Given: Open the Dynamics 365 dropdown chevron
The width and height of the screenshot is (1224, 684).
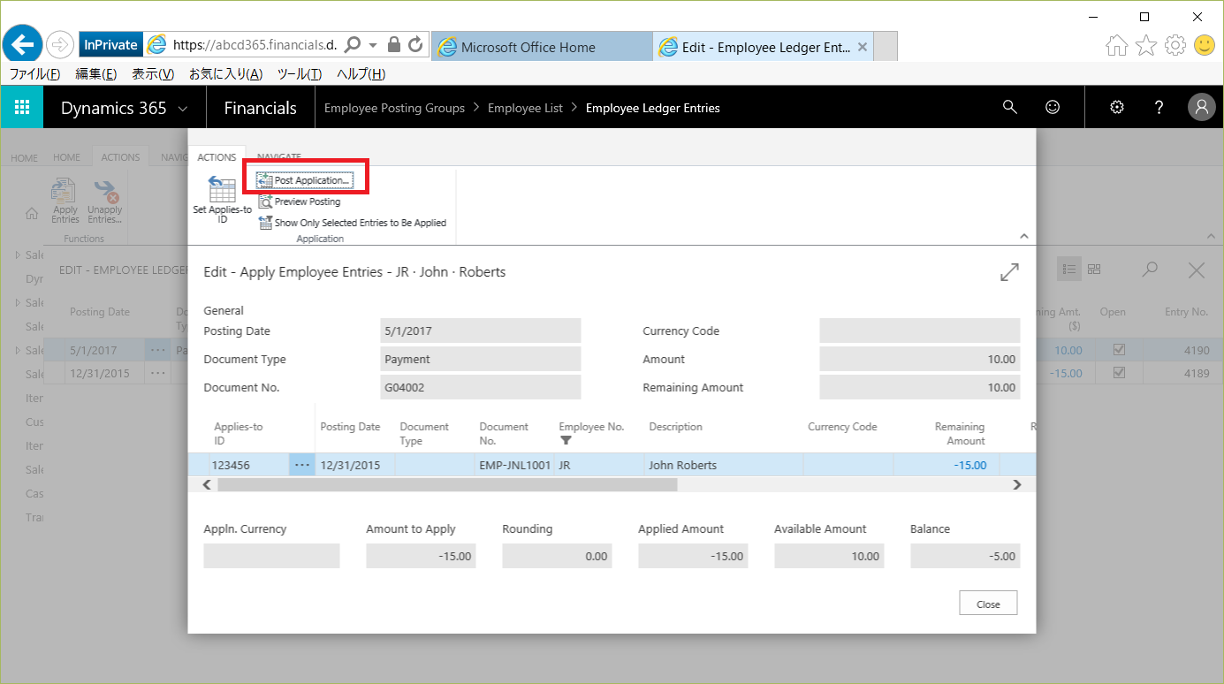Looking at the screenshot, I should point(183,109).
